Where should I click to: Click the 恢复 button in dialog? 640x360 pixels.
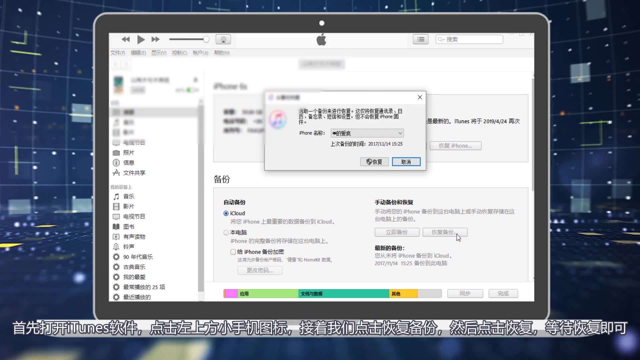(x=374, y=162)
